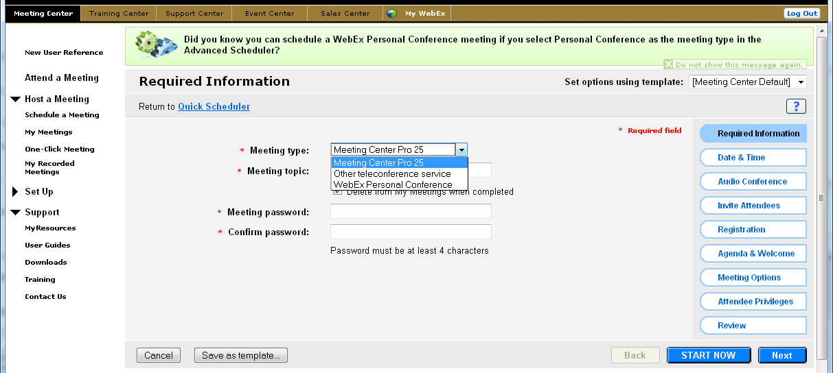Open the help question mark icon
The height and width of the screenshot is (373, 833).
click(796, 106)
